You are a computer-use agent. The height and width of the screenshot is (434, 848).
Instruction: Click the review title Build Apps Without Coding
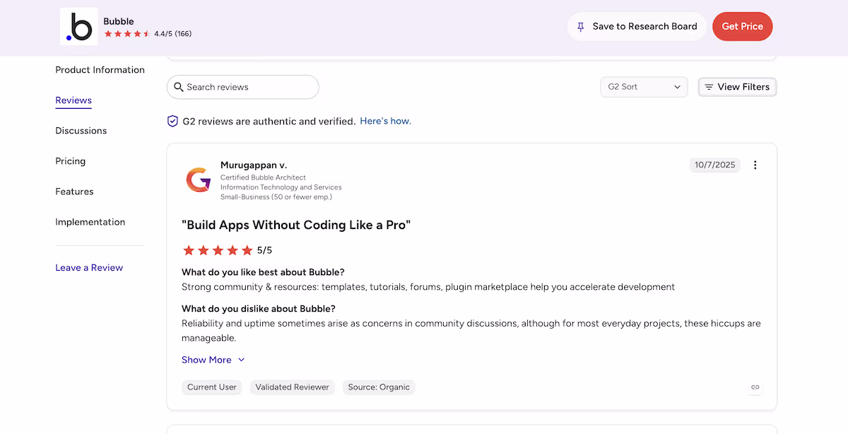296,225
